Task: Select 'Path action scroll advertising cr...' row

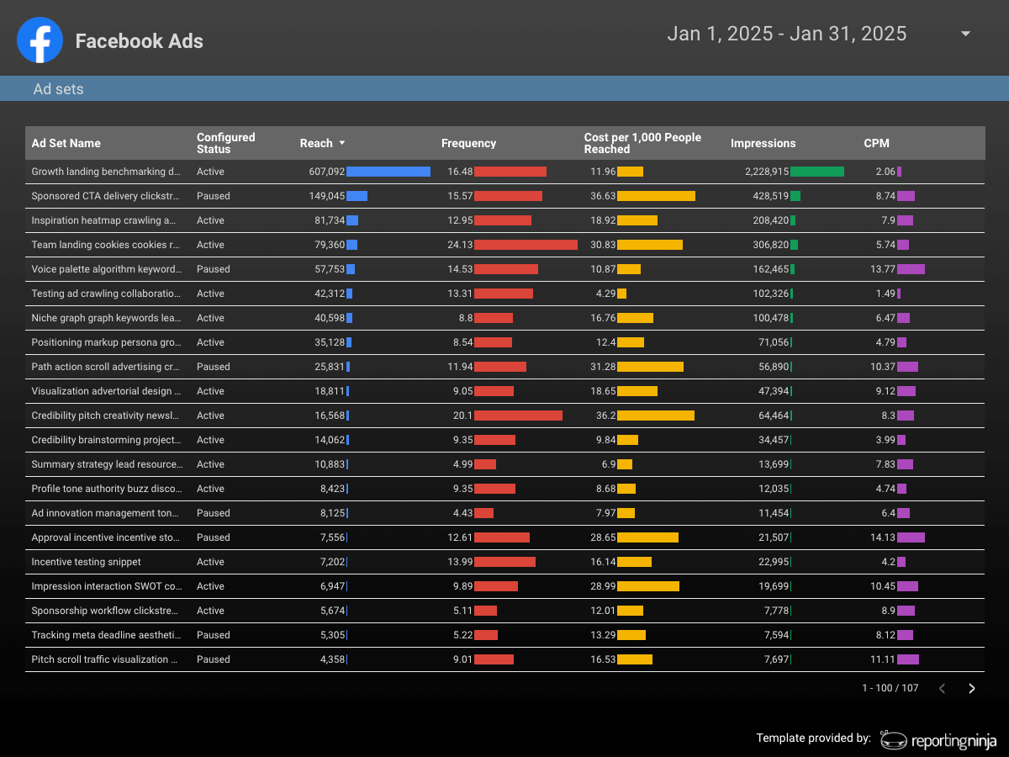Action: 504,367
